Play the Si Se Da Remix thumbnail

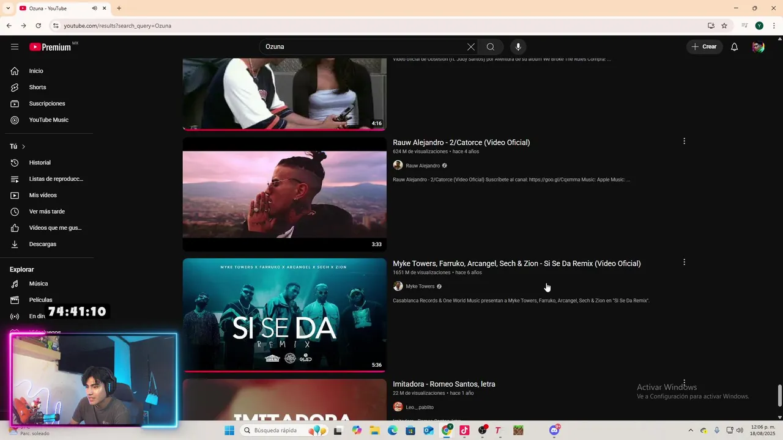point(284,315)
